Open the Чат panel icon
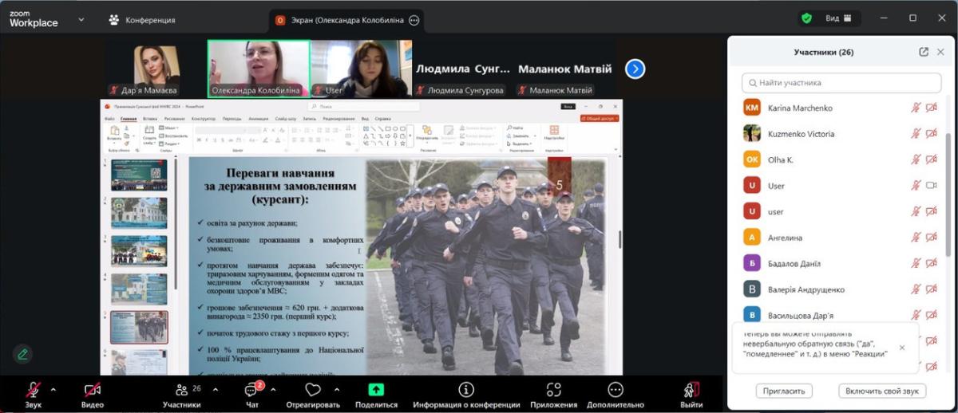This screenshot has height=413, width=958. pyautogui.click(x=251, y=391)
